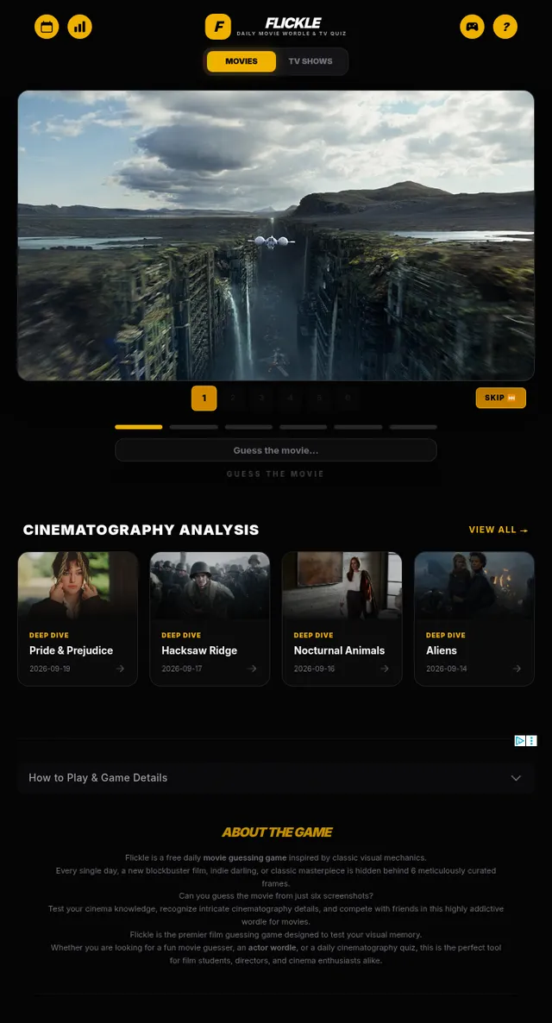This screenshot has height=1023, width=552.
Task: Click arrow icon on Nocturnal Animals card
Action: pos(385,668)
